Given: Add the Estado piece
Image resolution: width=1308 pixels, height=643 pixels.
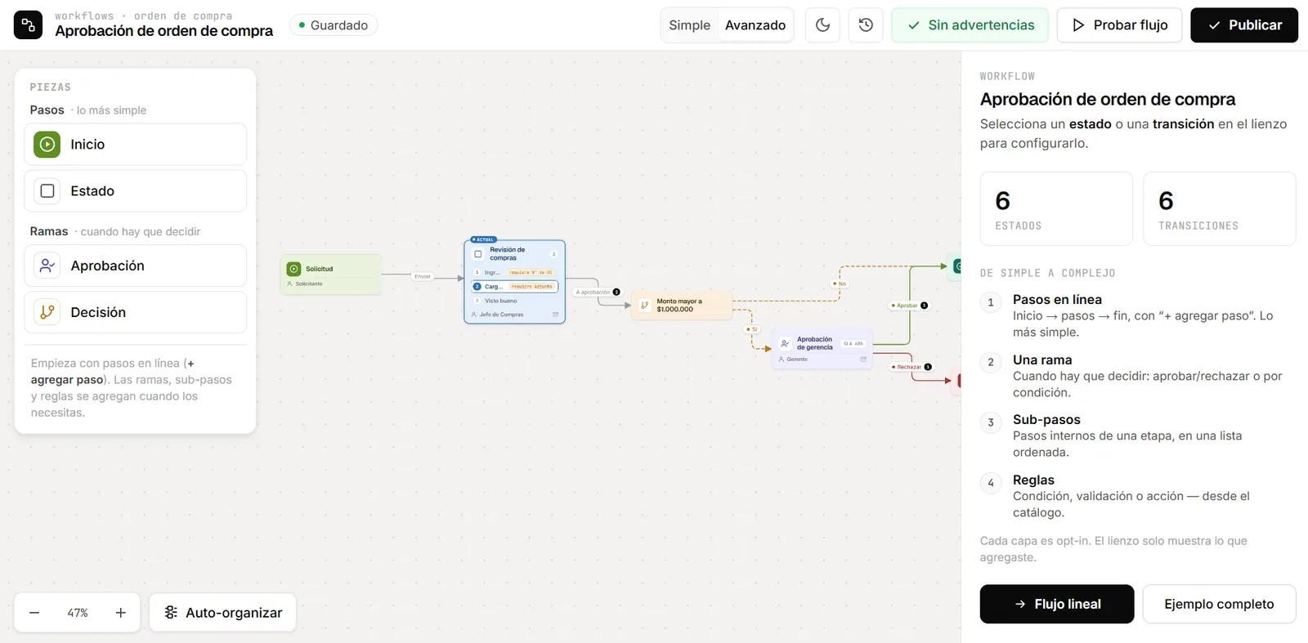Looking at the screenshot, I should [136, 191].
